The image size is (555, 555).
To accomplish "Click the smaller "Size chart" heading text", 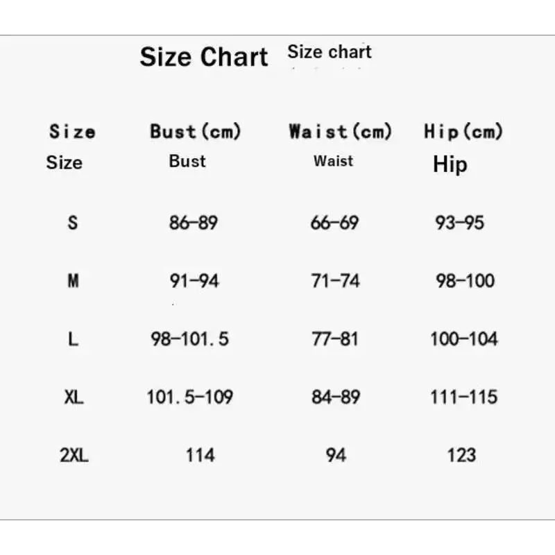I will coord(330,51).
